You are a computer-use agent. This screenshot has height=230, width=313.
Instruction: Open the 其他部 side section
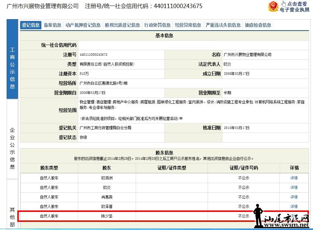12,217
